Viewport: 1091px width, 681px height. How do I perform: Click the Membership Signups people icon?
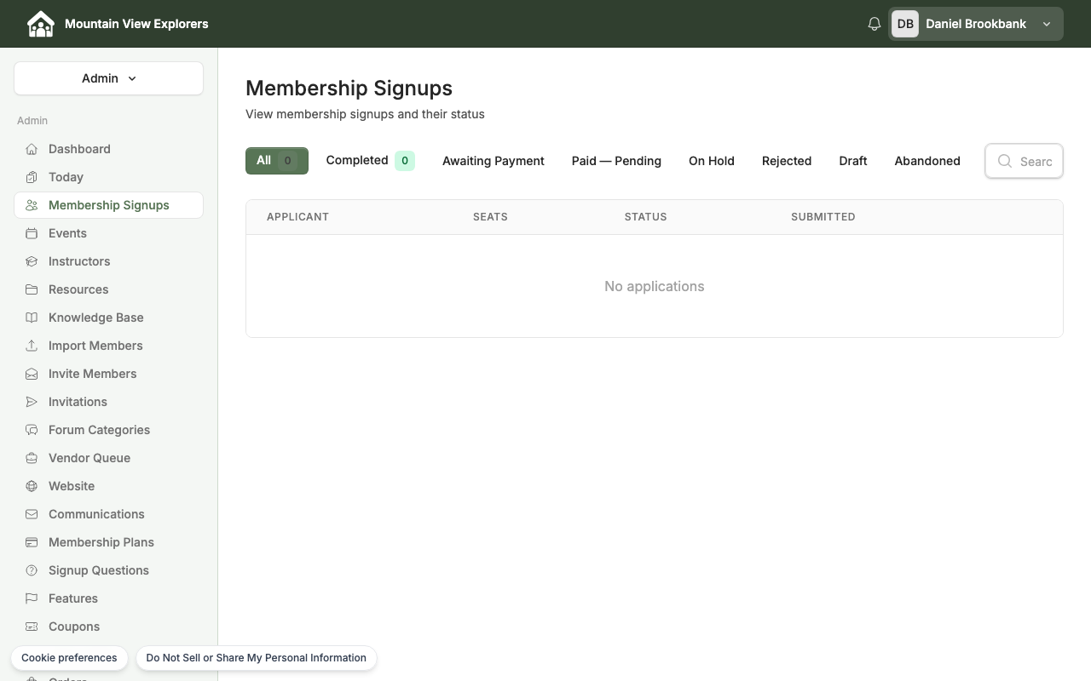(32, 205)
